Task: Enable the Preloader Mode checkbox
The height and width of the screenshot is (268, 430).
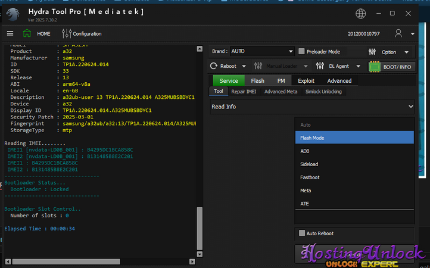Action: coord(301,52)
